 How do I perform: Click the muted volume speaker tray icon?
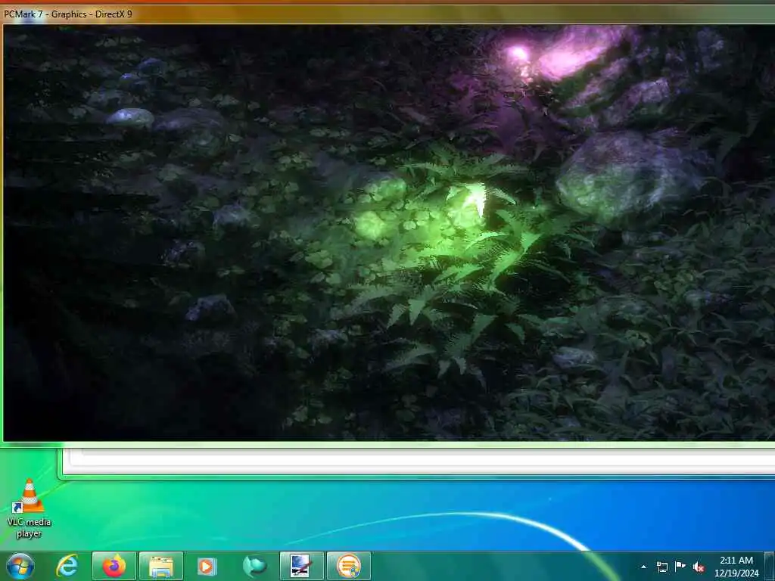click(x=699, y=567)
